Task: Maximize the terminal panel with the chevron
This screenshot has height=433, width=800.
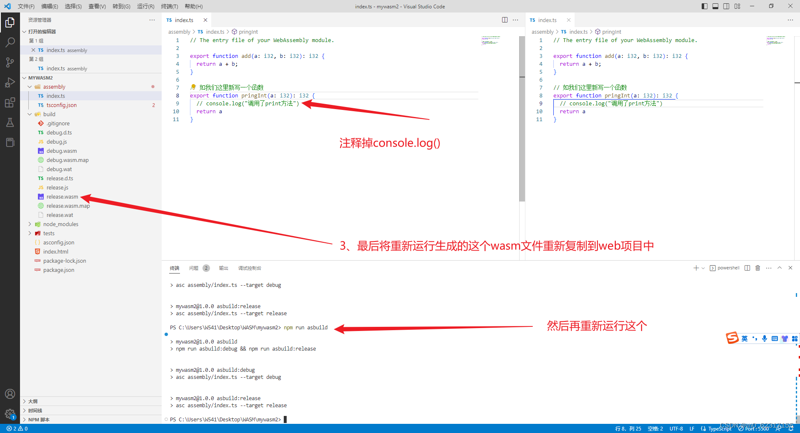Action: coord(780,268)
